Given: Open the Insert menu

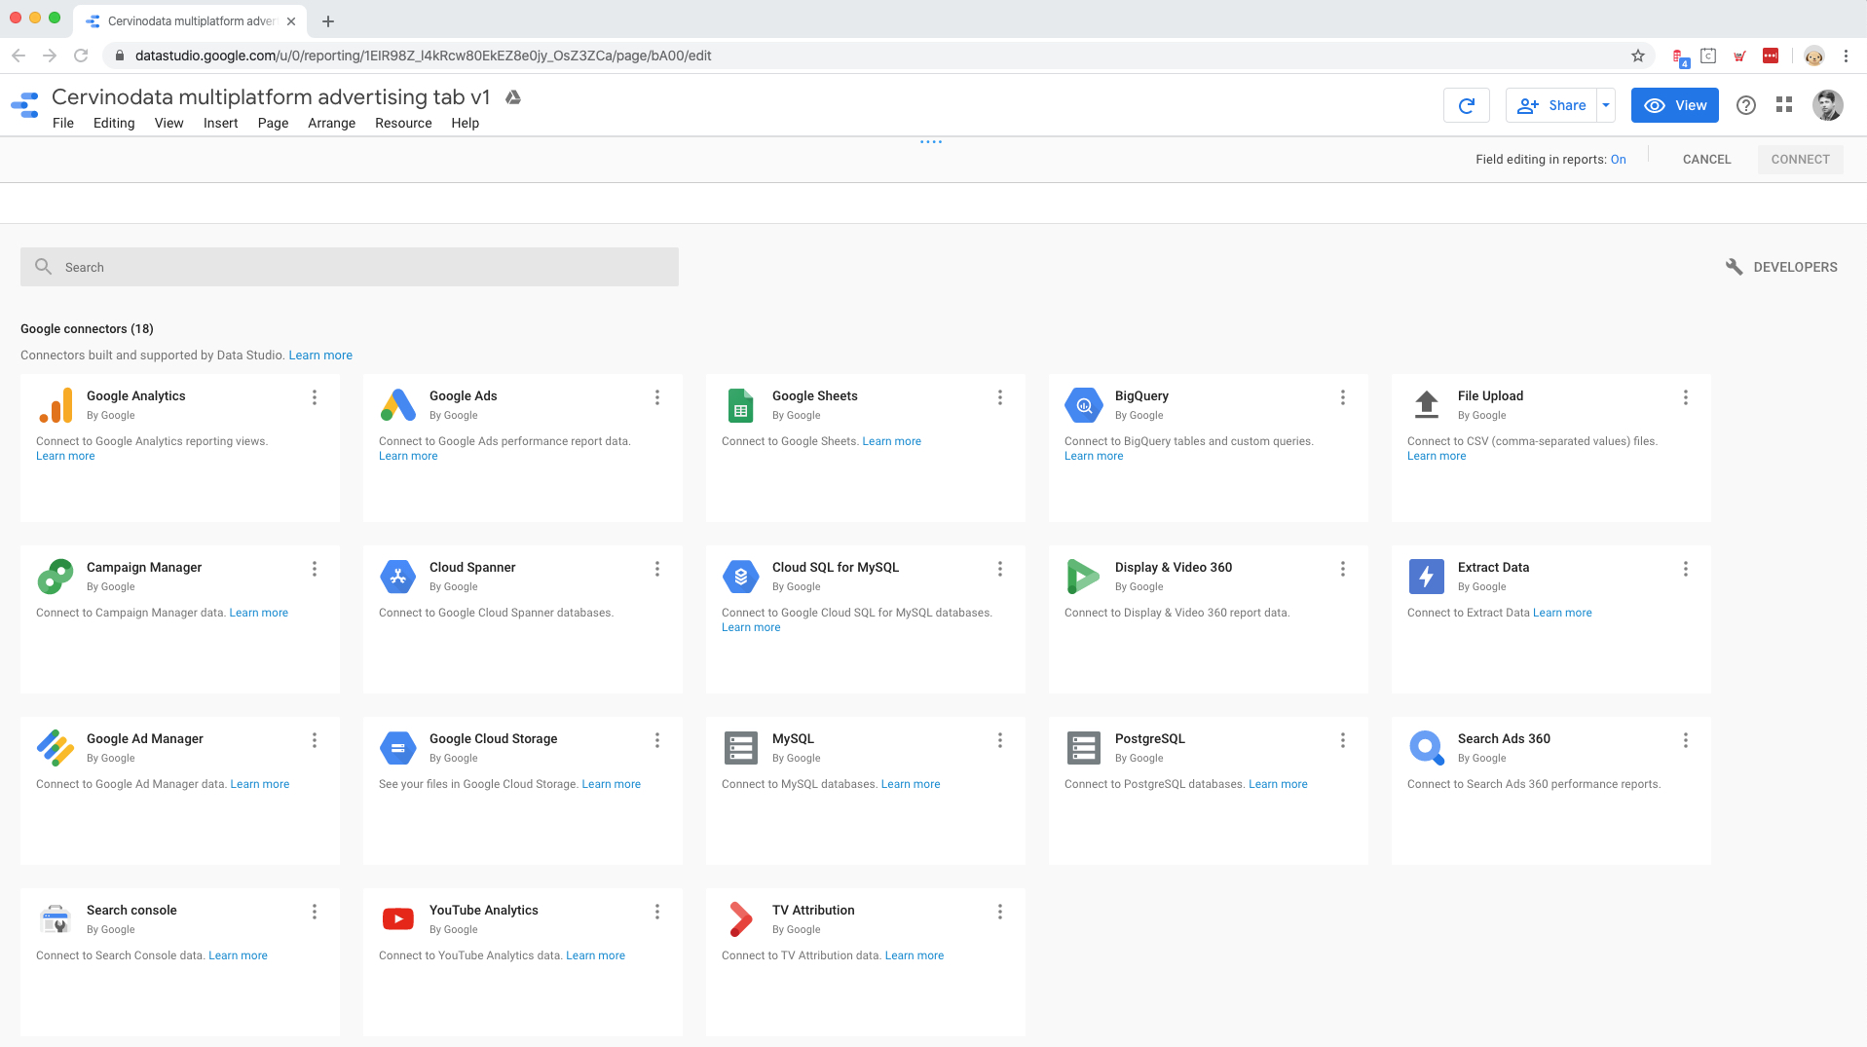Looking at the screenshot, I should pyautogui.click(x=221, y=123).
